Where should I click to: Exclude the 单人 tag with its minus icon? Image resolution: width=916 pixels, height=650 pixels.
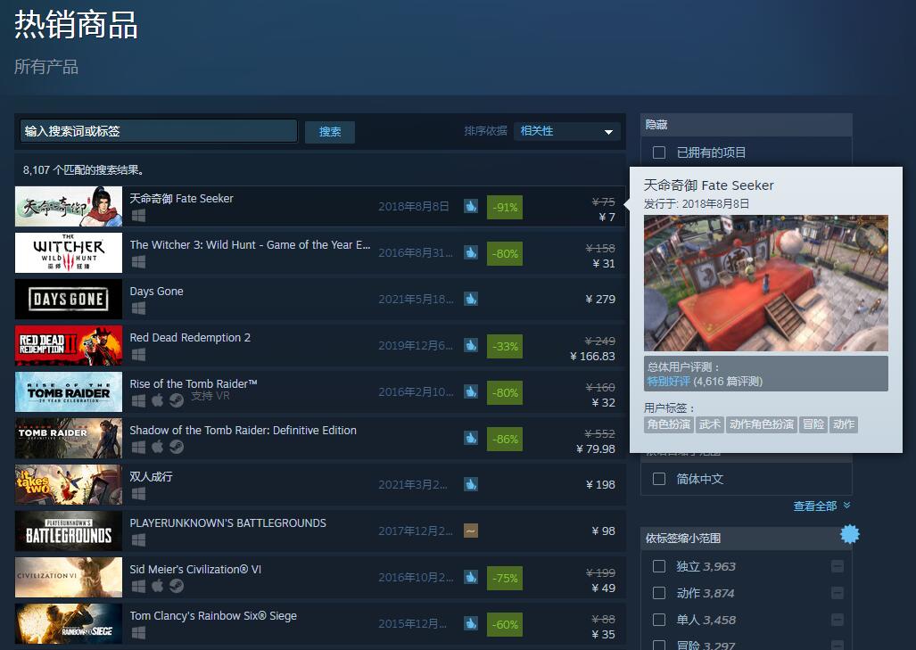click(x=837, y=620)
